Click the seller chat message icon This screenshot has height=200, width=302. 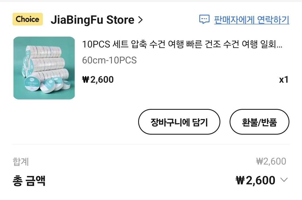click(204, 19)
